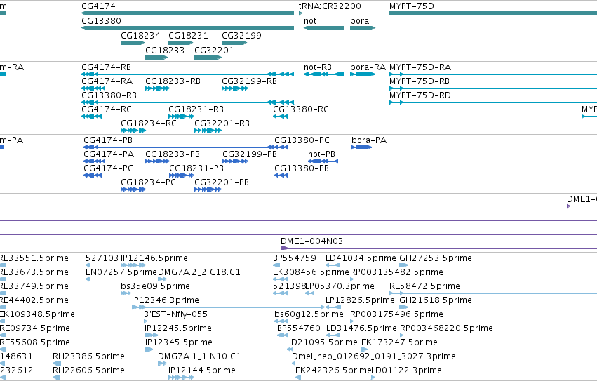Select Dmel_neb_012692_0191_3027.3prime label
597x381 pixels.
[374, 356]
